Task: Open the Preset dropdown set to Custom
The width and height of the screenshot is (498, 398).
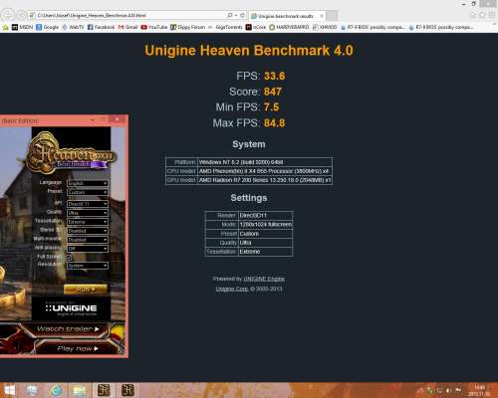Action: 88,192
